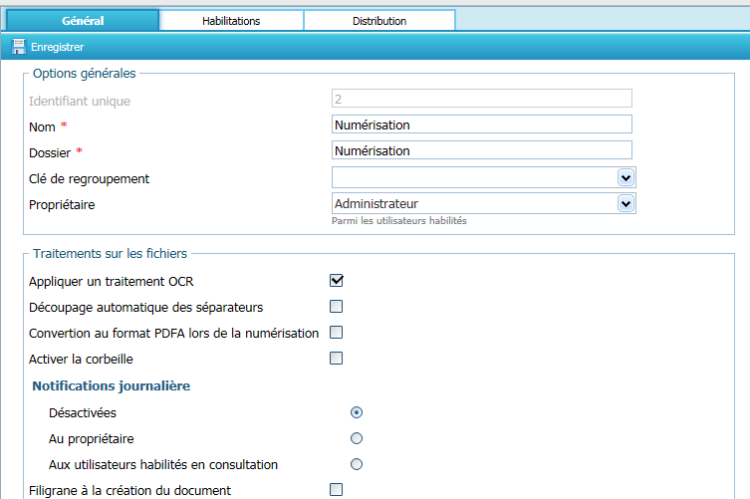Click the Nom text field
This screenshot has width=750, height=499.
click(482, 125)
